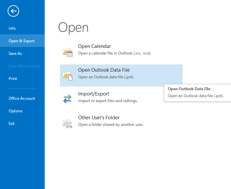Click the 'Open' page heading
The height and width of the screenshot is (189, 231).
point(73,28)
